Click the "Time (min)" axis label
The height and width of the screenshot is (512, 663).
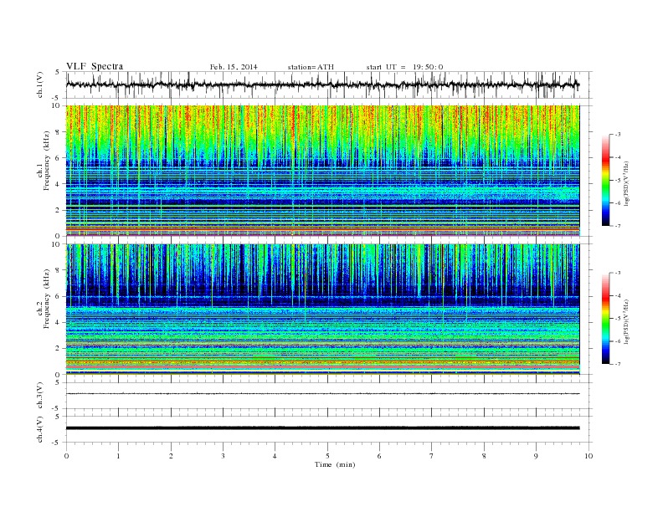point(335,464)
